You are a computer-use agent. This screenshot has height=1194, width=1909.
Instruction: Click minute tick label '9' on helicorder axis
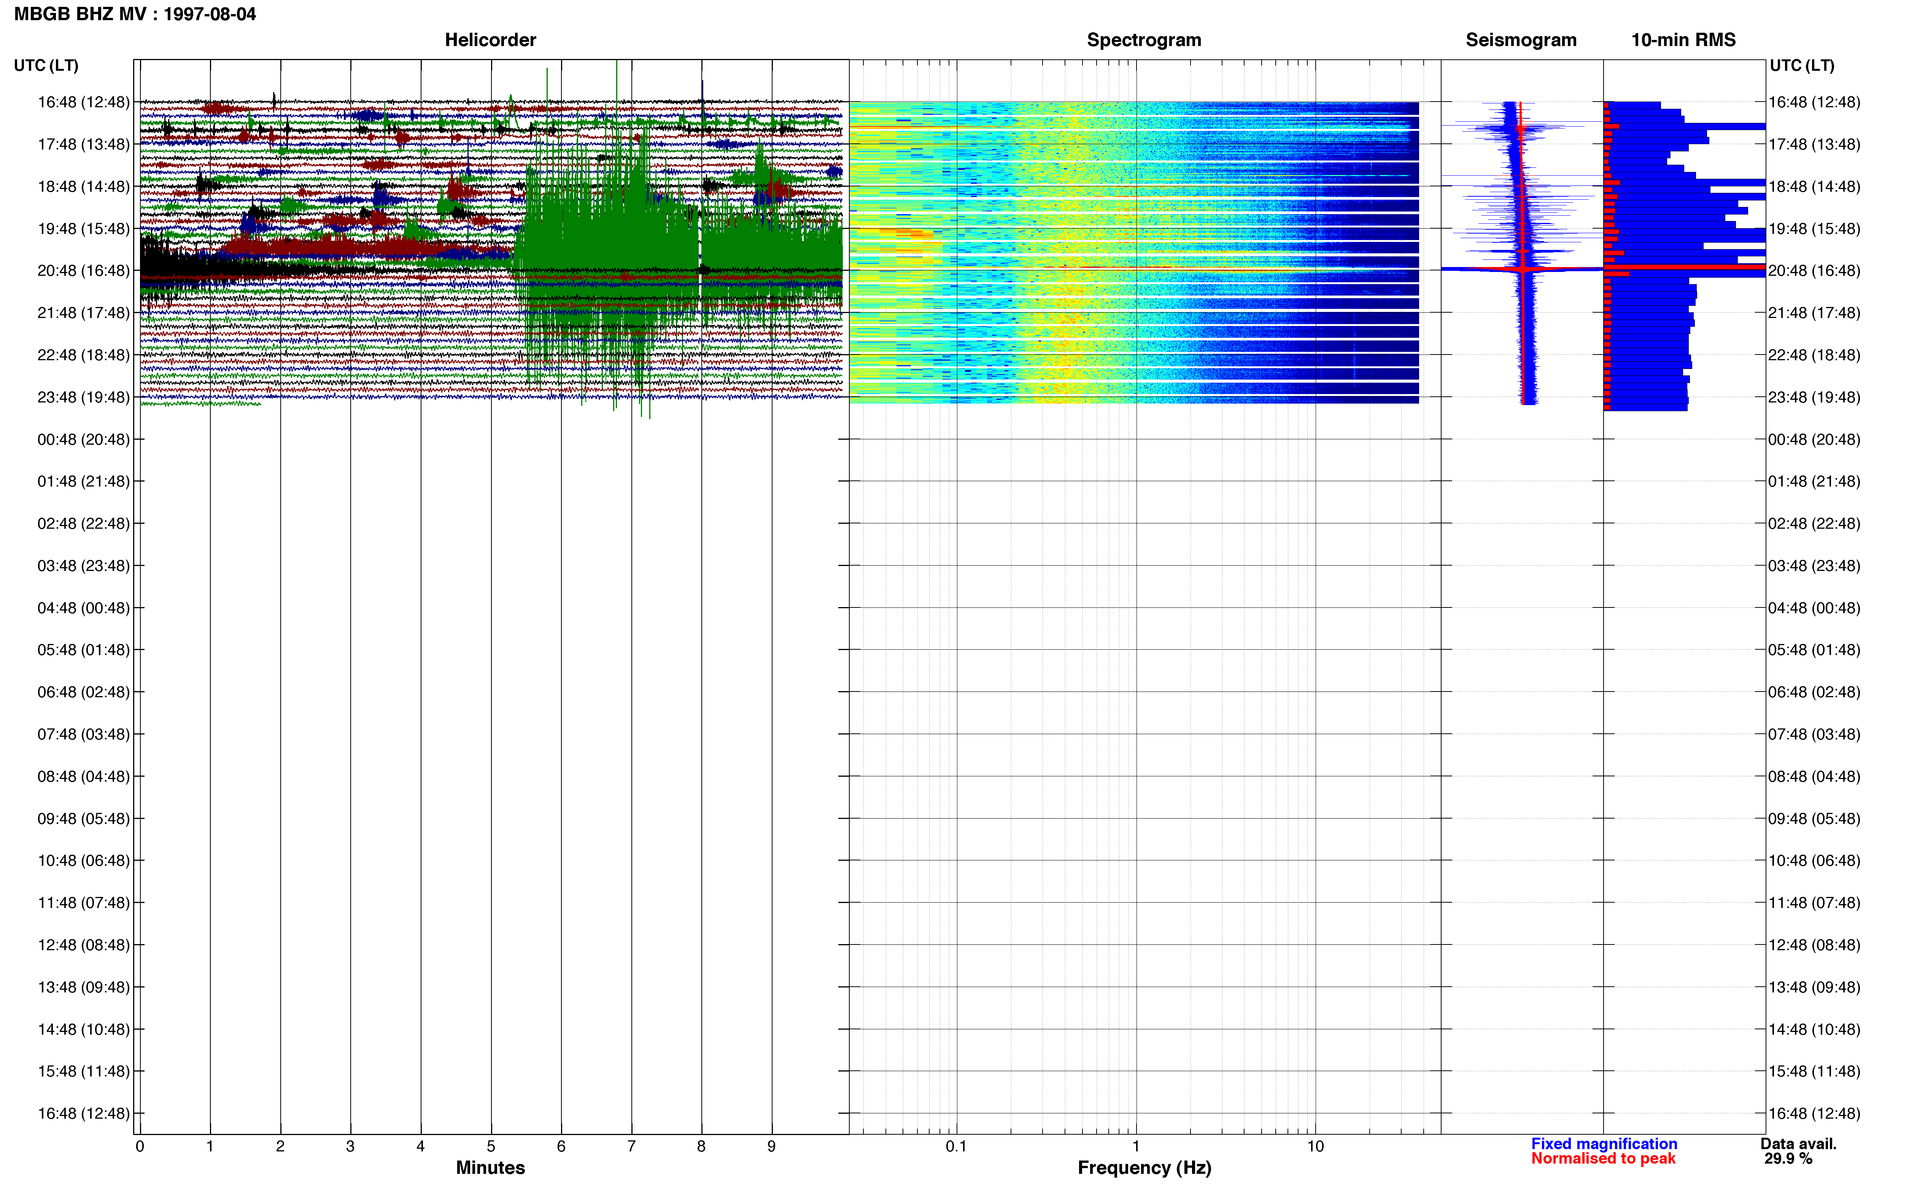pos(771,1146)
